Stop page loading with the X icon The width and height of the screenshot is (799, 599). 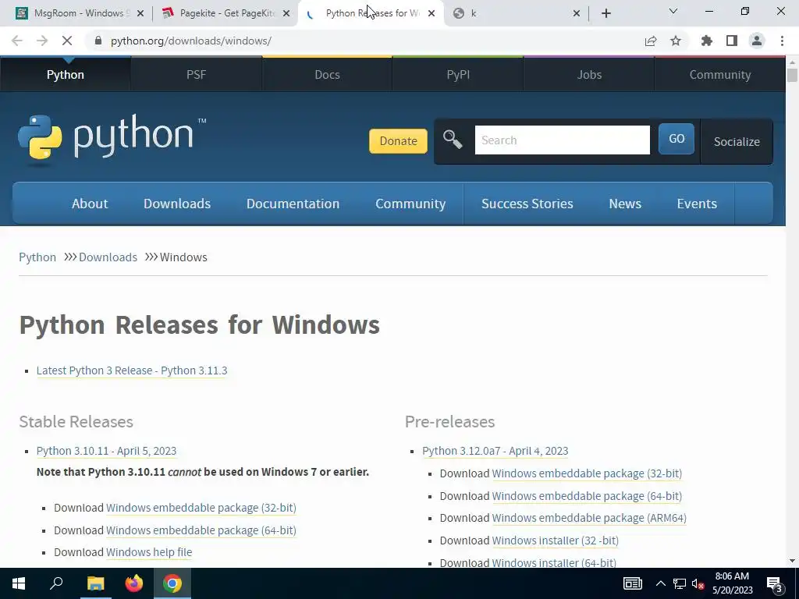point(67,41)
